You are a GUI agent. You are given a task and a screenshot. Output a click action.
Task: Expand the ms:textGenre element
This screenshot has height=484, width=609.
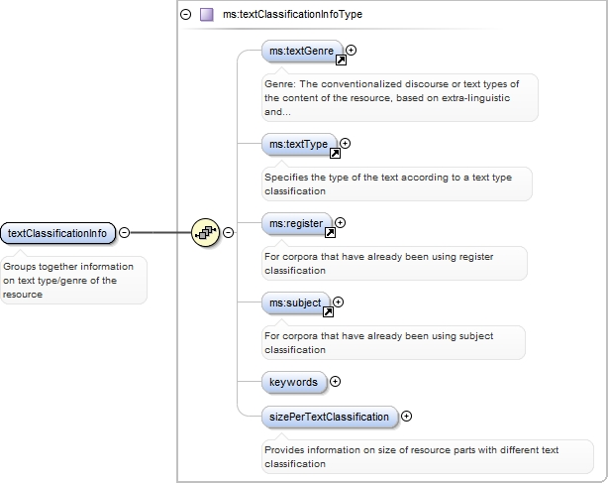[x=351, y=50]
